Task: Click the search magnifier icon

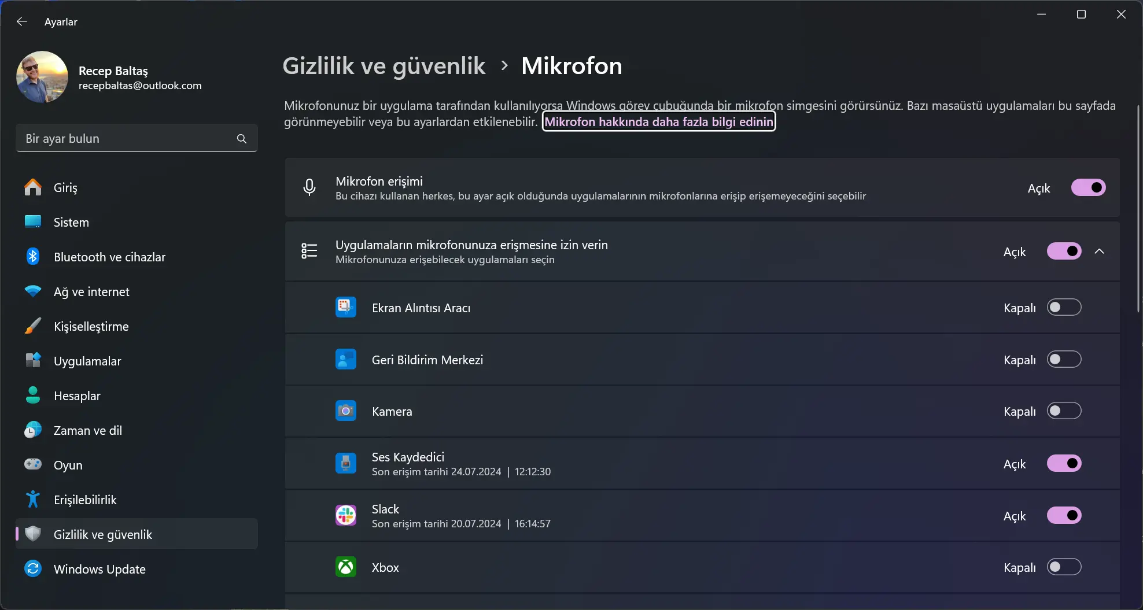Action: point(242,139)
